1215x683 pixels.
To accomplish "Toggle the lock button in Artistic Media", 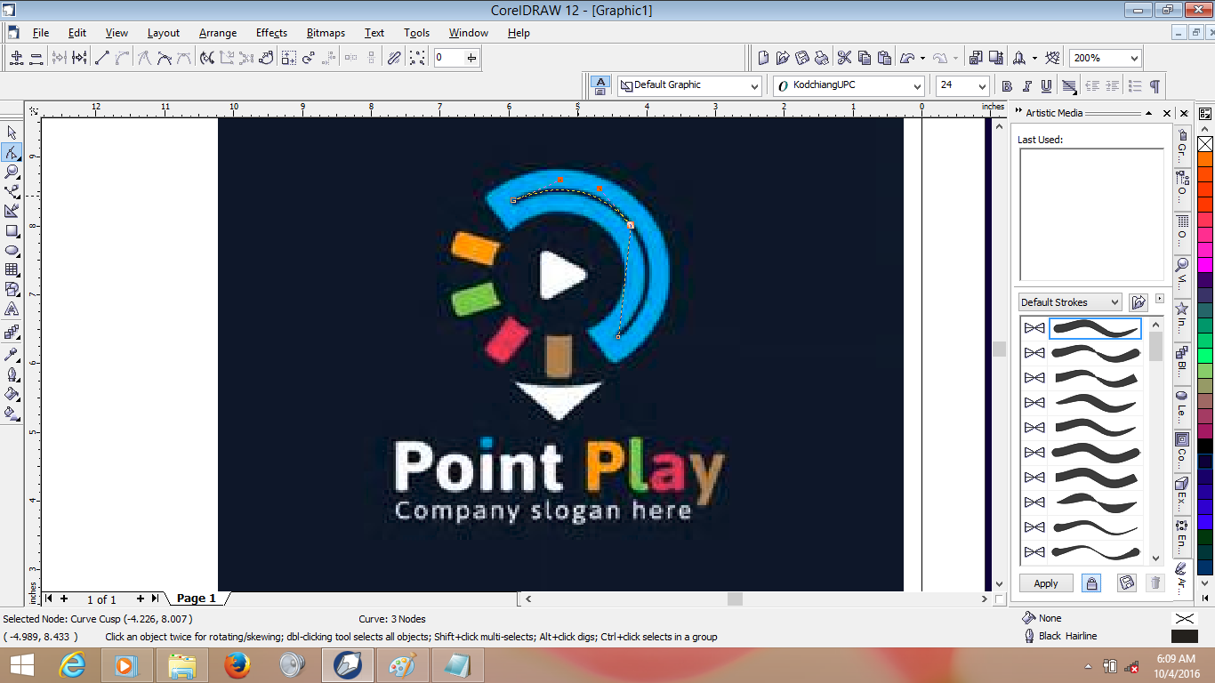I will 1091,583.
